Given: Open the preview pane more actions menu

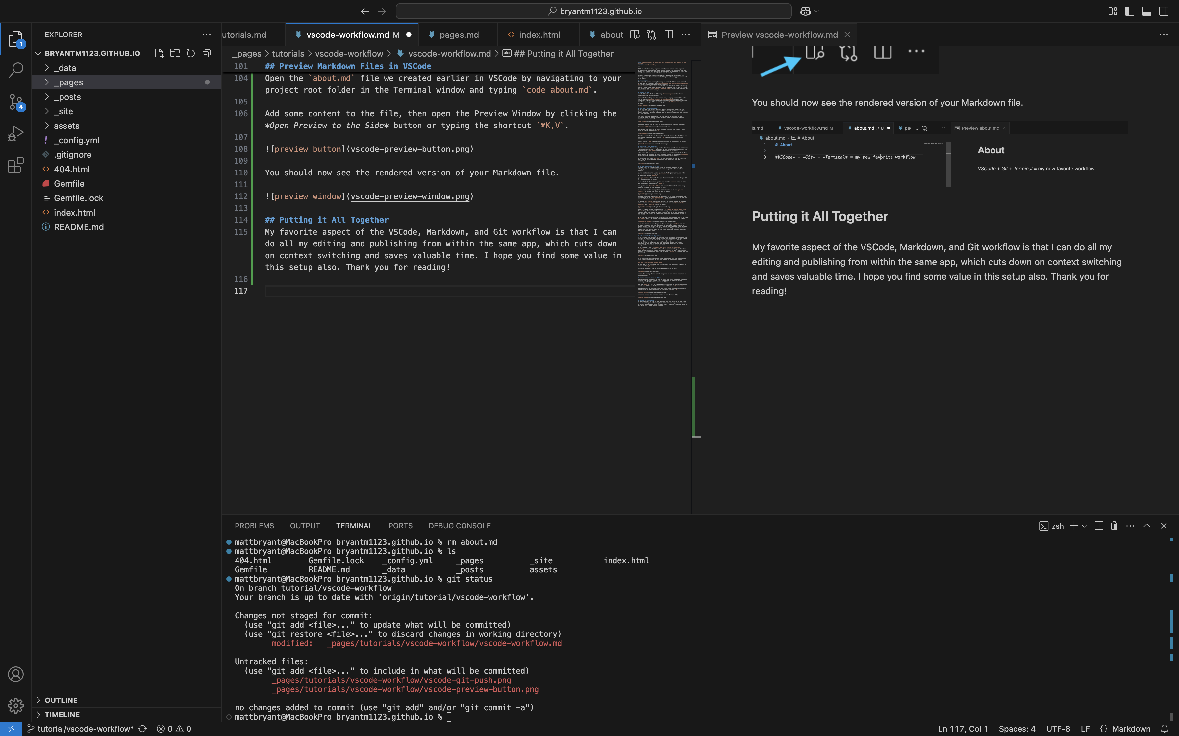Looking at the screenshot, I should click(x=1164, y=34).
